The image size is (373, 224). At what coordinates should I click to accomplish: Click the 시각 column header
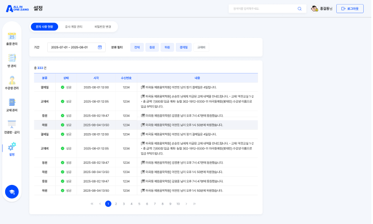[96, 78]
